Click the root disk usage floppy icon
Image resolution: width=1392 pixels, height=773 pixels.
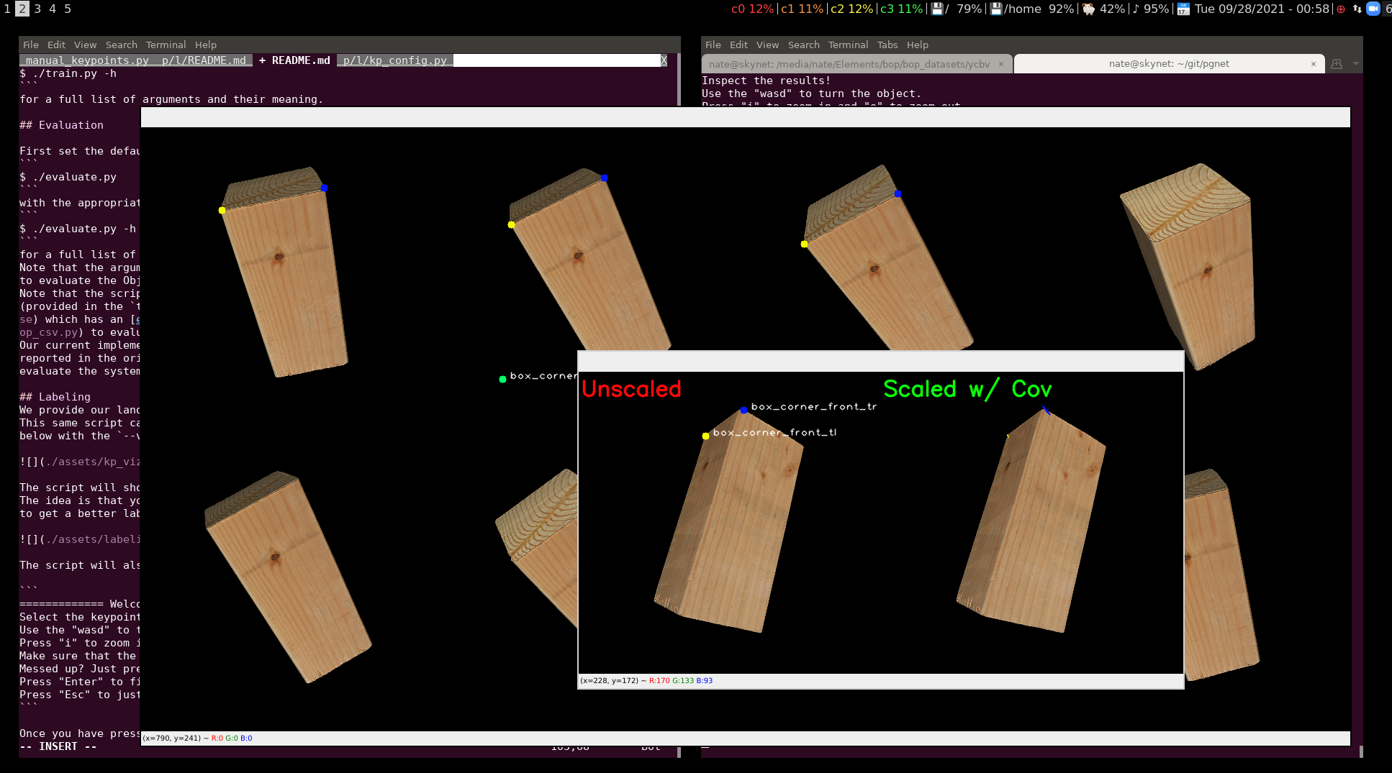[937, 9]
